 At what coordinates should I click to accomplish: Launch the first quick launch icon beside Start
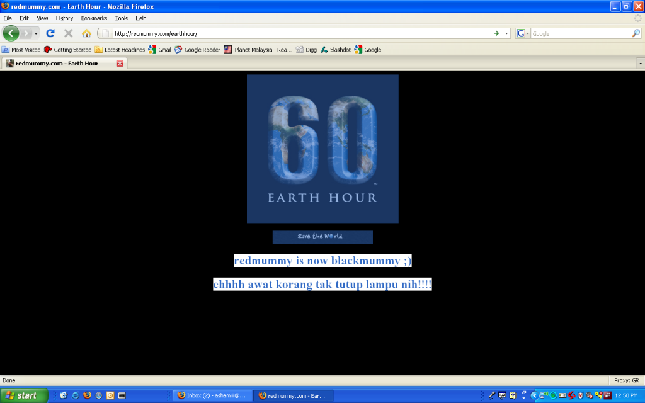[64, 395]
